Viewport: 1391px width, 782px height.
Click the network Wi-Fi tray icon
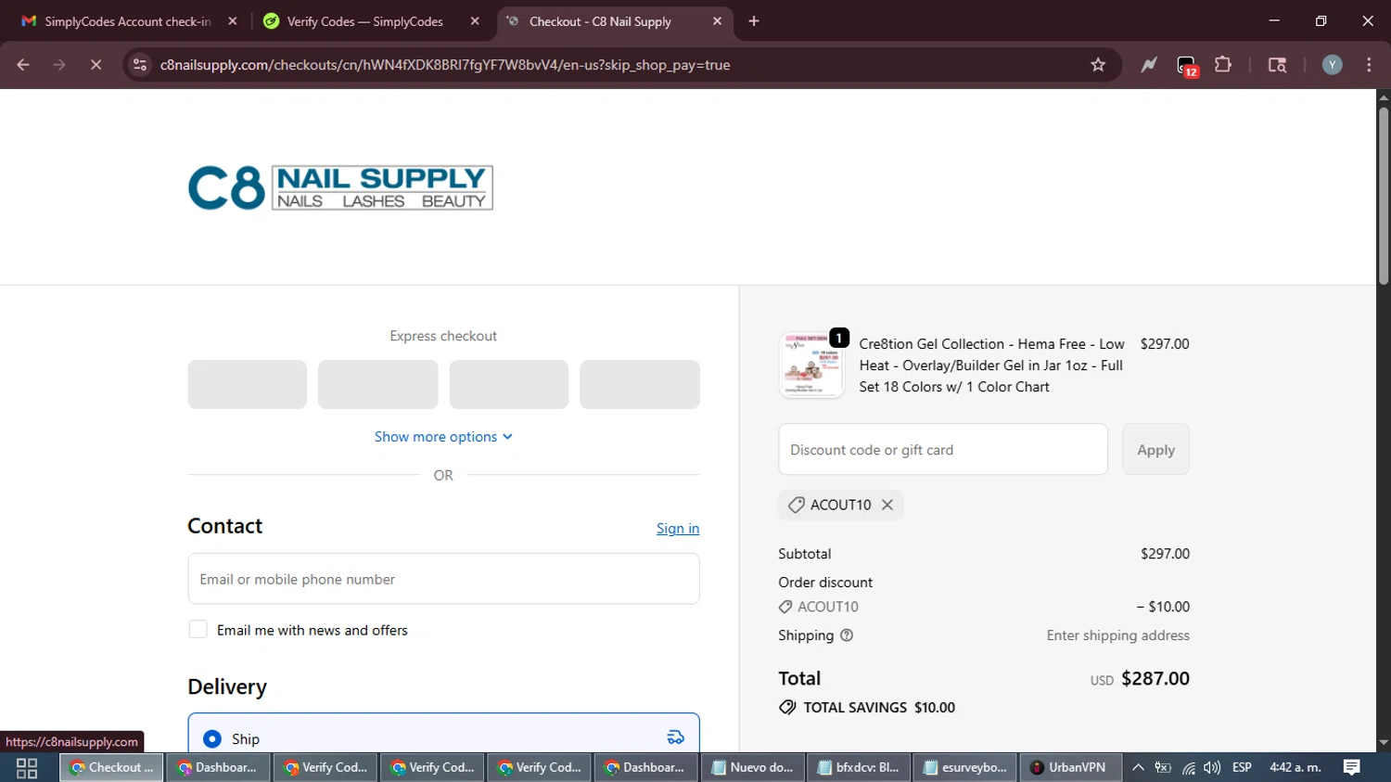pos(1188,768)
